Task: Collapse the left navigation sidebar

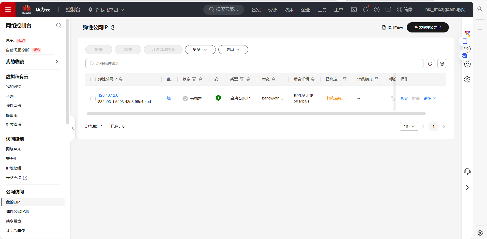Action: tap(73, 128)
